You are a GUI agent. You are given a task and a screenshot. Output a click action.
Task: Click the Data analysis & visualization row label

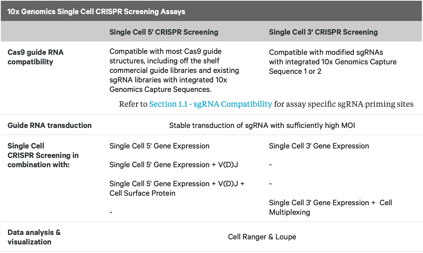tap(34, 237)
